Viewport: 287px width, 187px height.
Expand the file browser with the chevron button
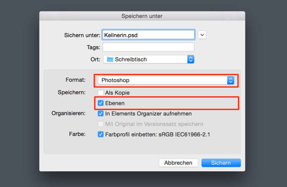pos(202,35)
